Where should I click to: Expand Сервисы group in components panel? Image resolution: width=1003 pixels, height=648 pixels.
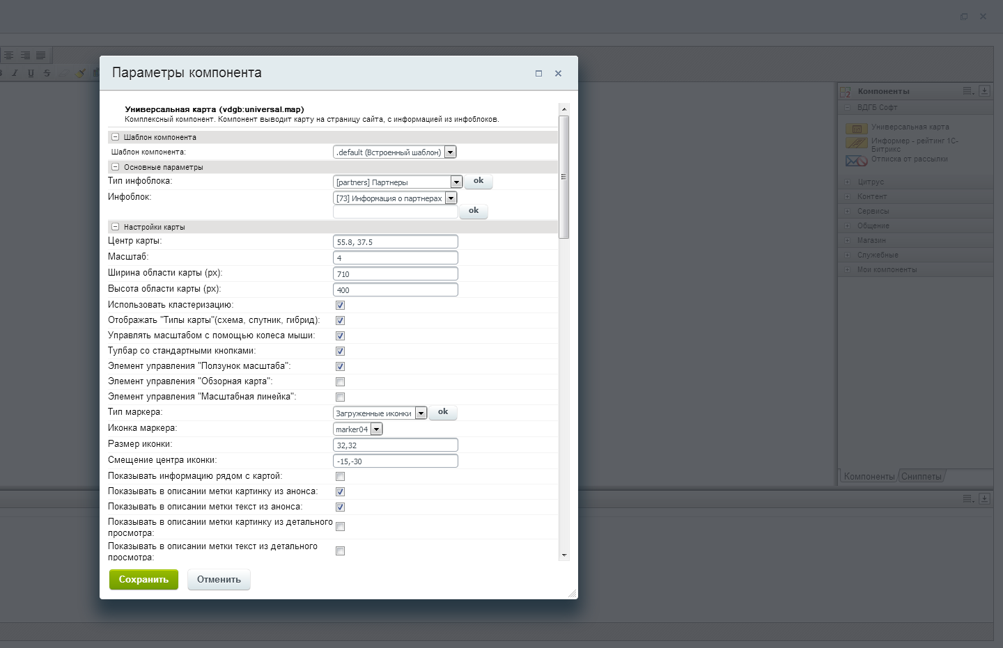point(848,211)
